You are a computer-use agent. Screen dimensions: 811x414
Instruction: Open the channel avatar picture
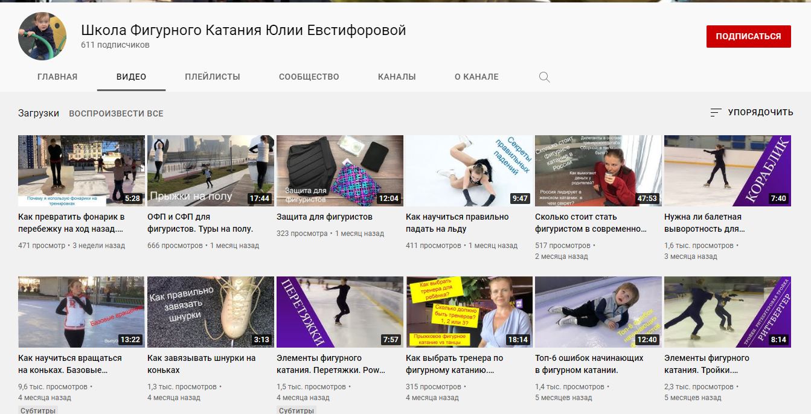(x=42, y=36)
